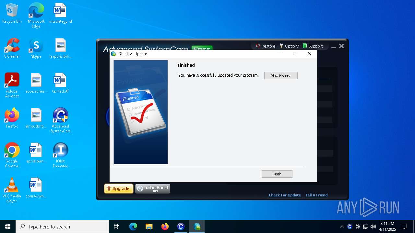The height and width of the screenshot is (233, 415).
Task: Click Finish button in Live Update
Action: [x=277, y=174]
